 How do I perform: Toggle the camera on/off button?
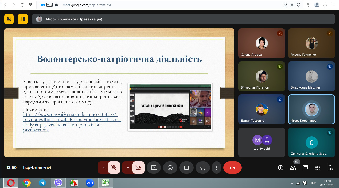[138, 168]
